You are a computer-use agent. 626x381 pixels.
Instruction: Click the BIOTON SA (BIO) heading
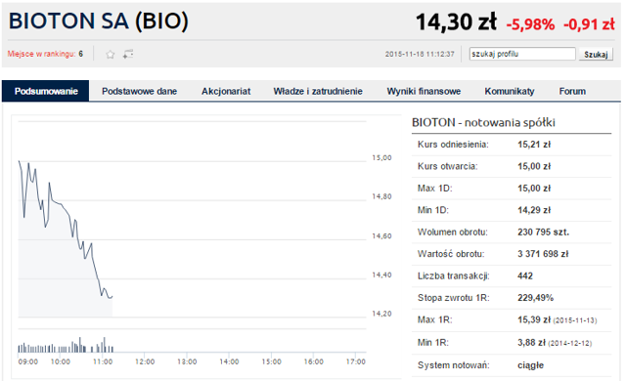(x=98, y=21)
